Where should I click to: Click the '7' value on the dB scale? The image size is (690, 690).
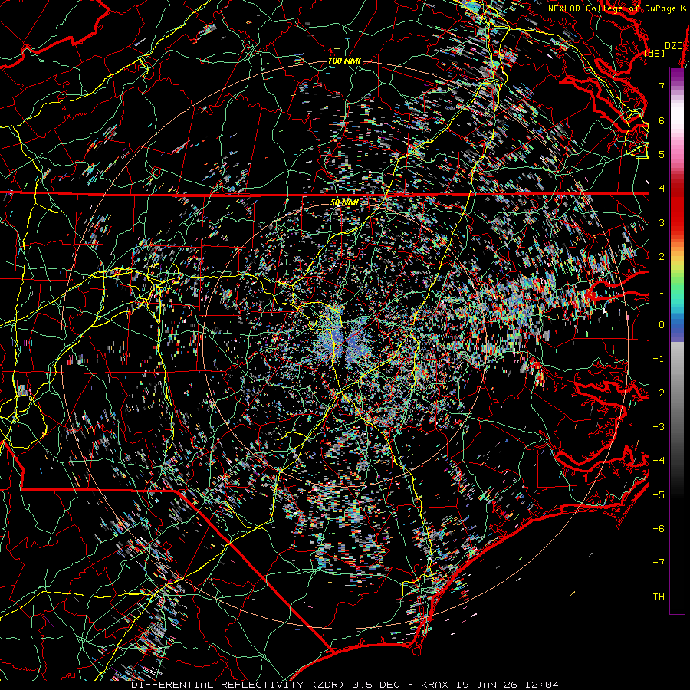point(662,86)
